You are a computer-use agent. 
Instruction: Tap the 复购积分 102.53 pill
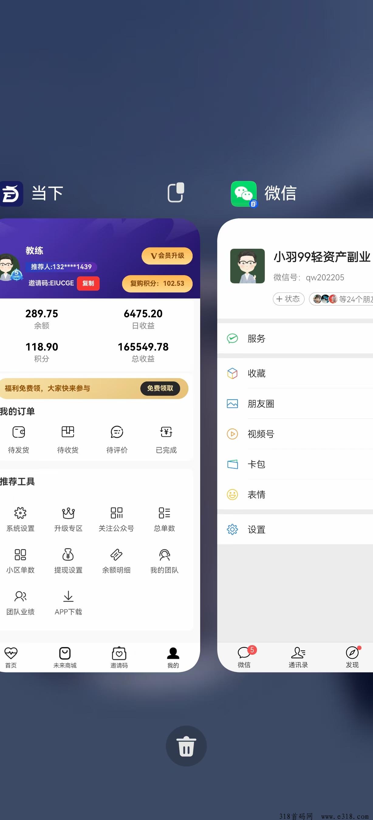[157, 283]
